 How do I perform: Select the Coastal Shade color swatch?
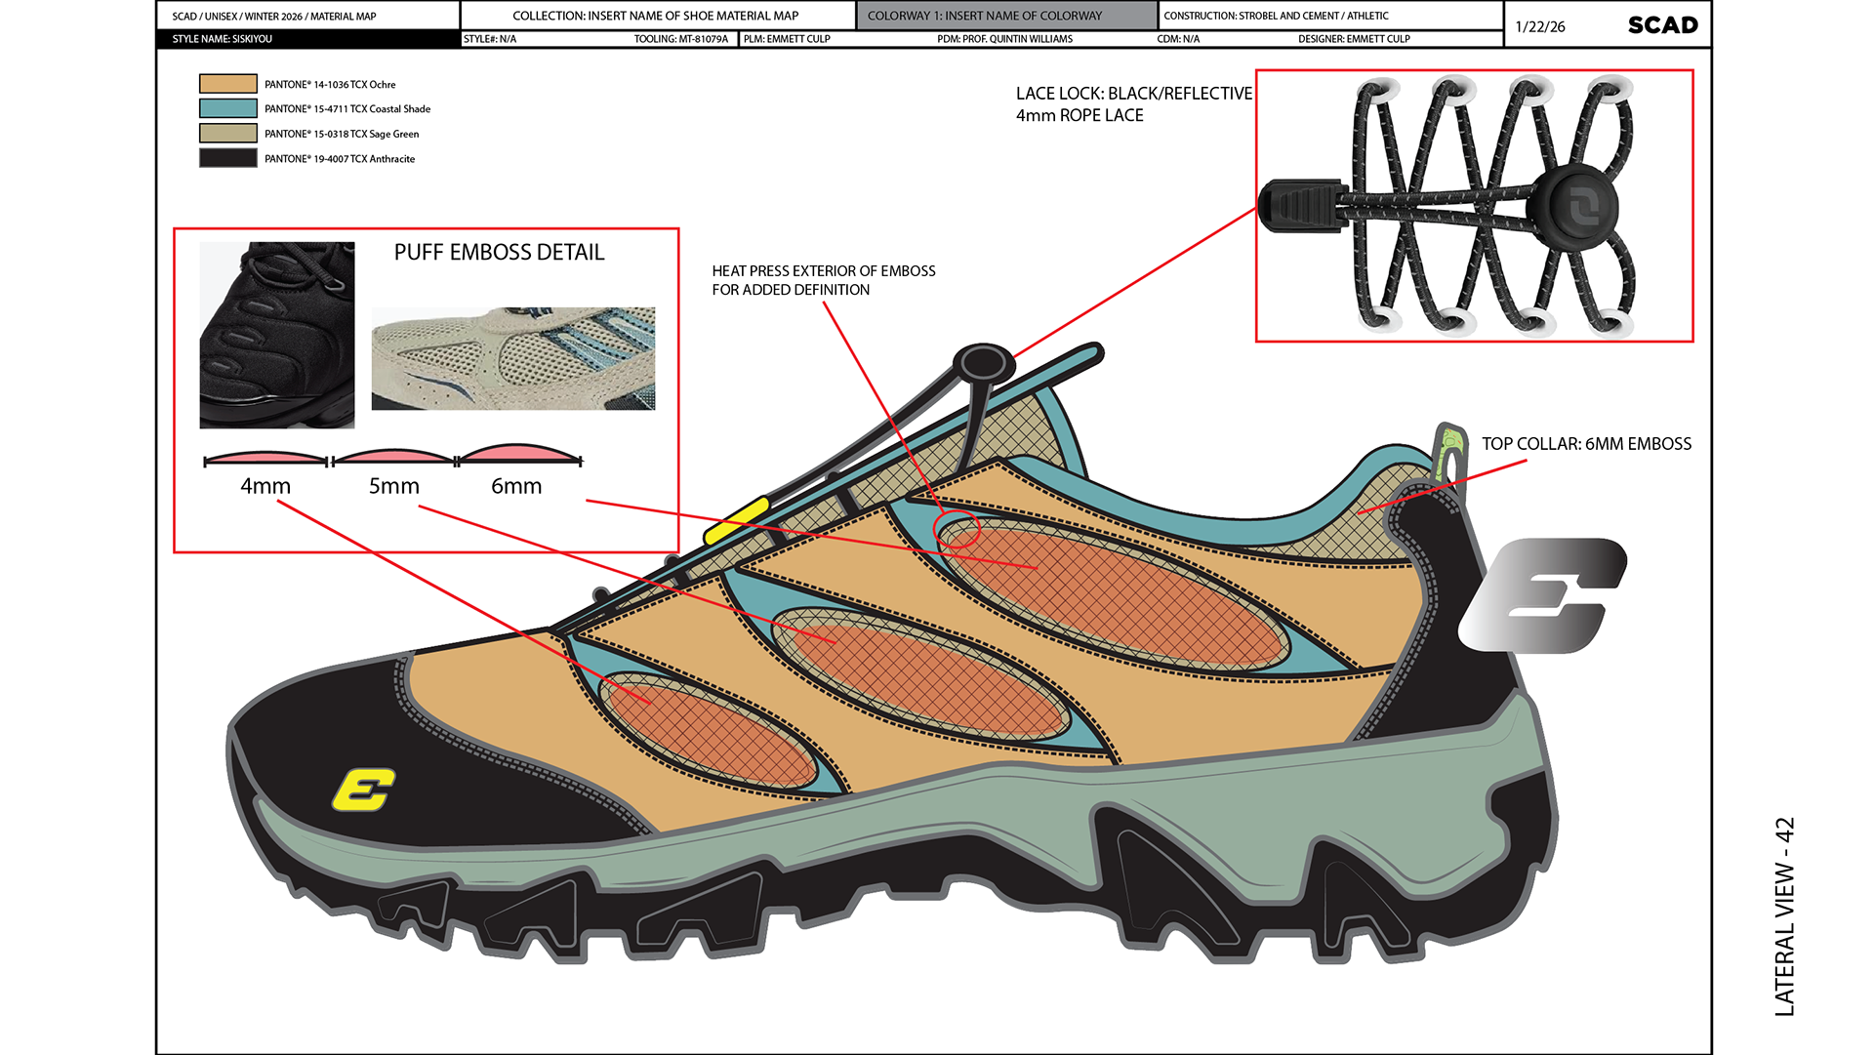point(228,108)
